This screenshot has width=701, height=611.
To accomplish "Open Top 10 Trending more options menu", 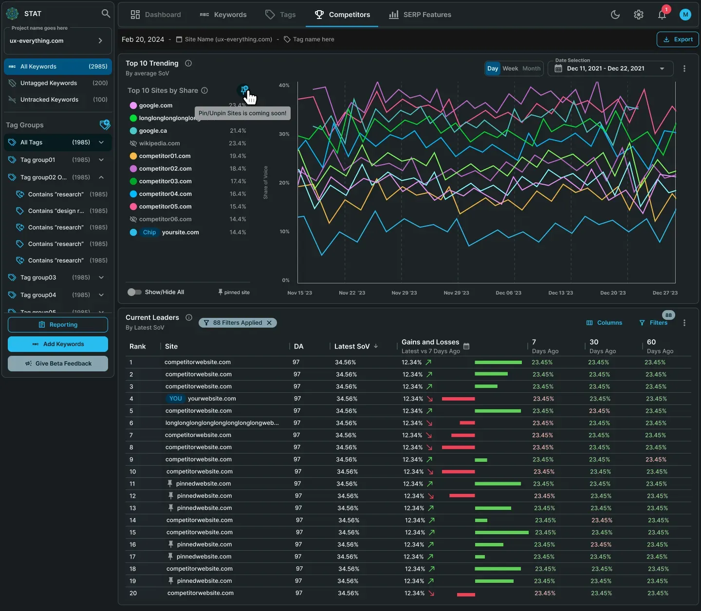I will (x=684, y=69).
